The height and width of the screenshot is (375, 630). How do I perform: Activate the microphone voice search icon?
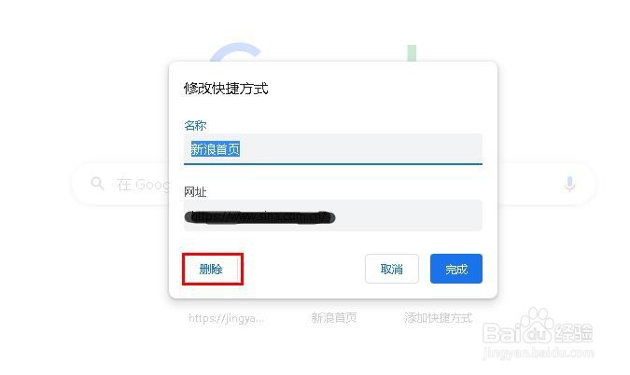(x=569, y=184)
